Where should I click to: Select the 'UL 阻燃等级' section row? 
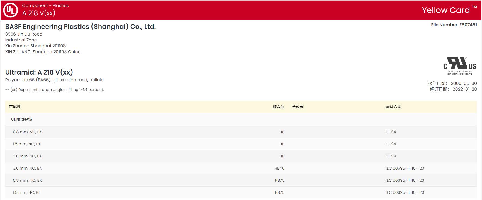click(241, 119)
